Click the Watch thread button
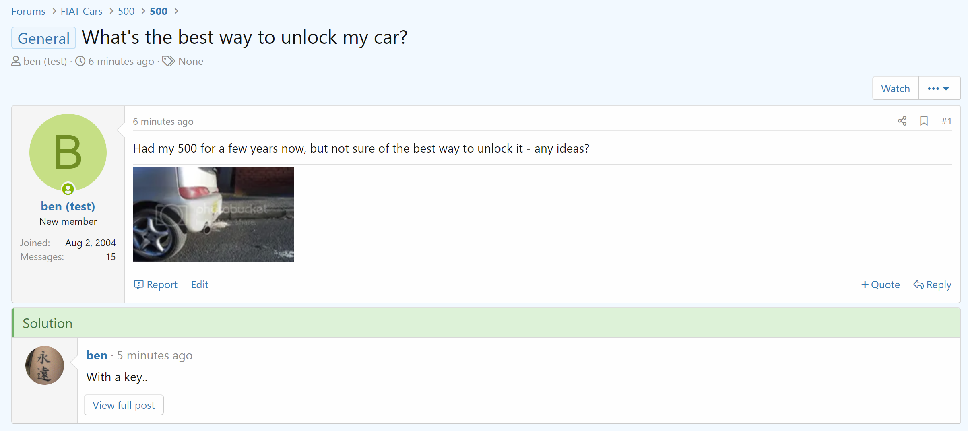This screenshot has width=968, height=431. 895,88
